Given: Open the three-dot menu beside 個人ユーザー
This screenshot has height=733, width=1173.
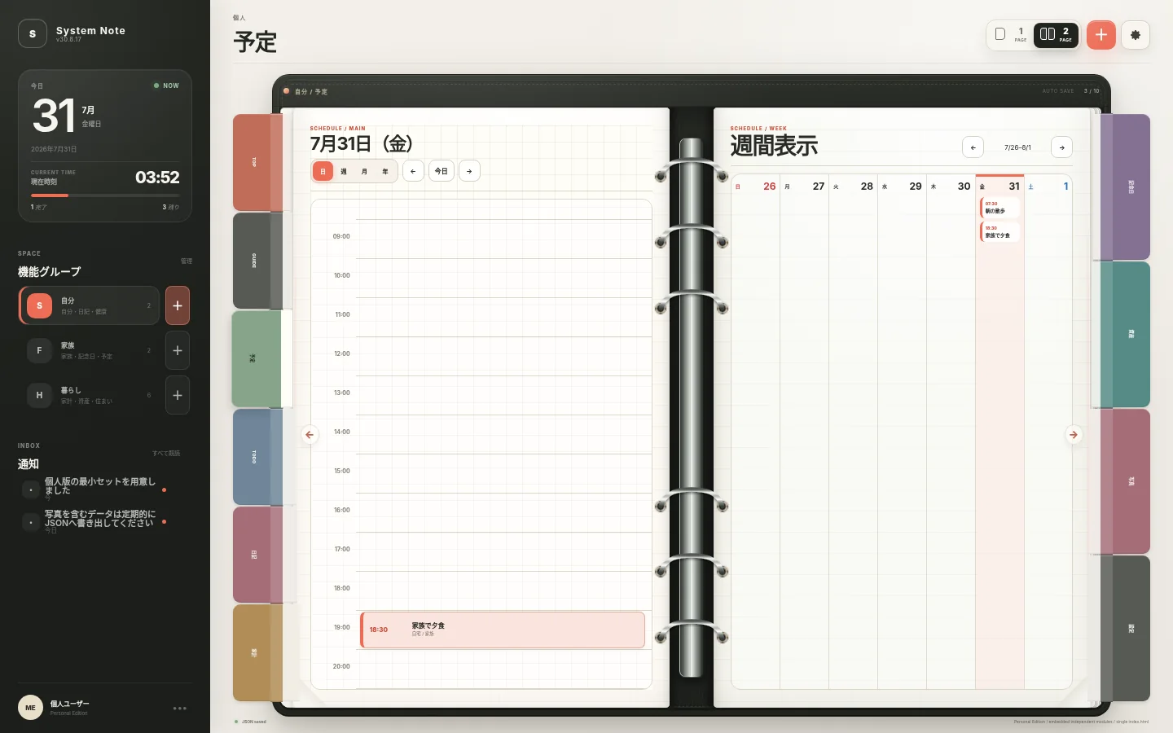Looking at the screenshot, I should pyautogui.click(x=180, y=708).
